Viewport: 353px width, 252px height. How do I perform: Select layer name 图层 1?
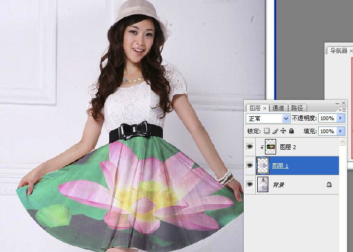pos(280,166)
